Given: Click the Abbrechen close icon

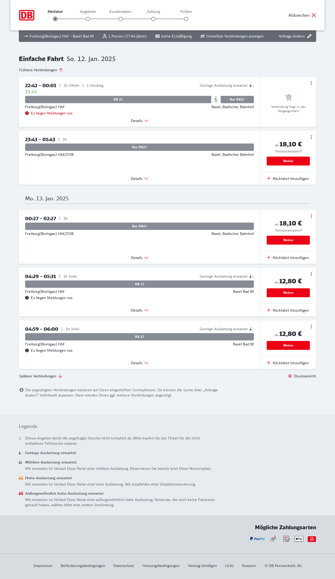Looking at the screenshot, I should click(314, 15).
